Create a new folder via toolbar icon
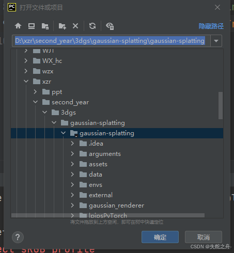 click(x=62, y=26)
